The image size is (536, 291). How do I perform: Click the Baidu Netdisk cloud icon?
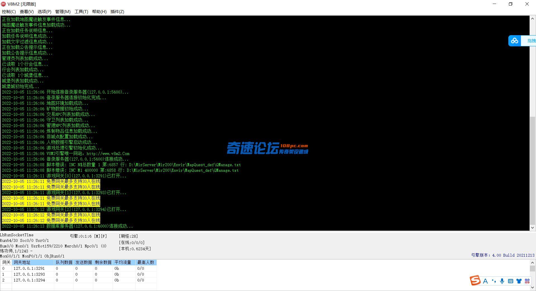click(515, 41)
